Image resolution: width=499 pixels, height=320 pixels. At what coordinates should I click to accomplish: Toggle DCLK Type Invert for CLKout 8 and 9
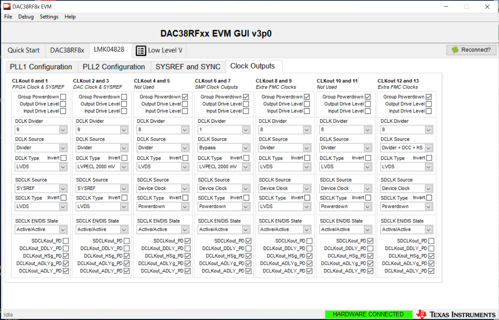click(307, 158)
